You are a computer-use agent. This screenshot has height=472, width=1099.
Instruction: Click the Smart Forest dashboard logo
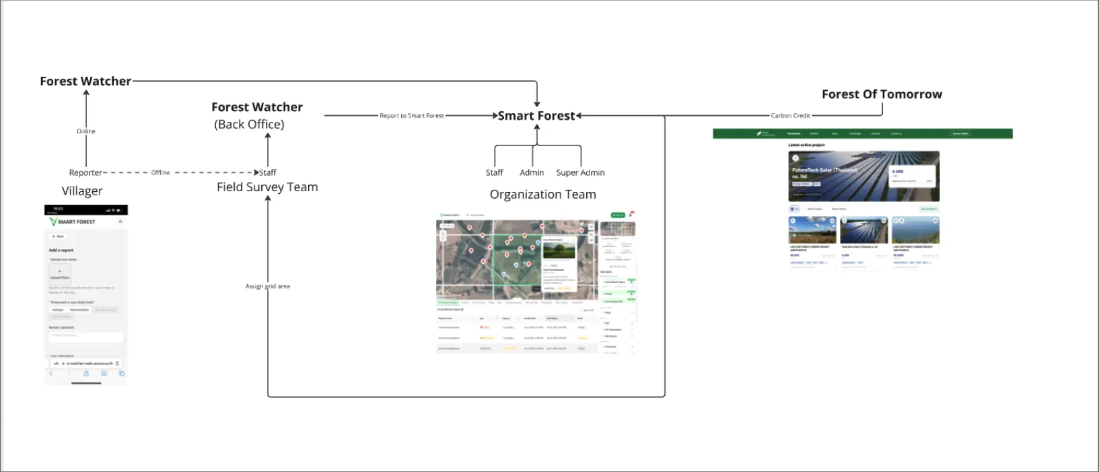(450, 215)
